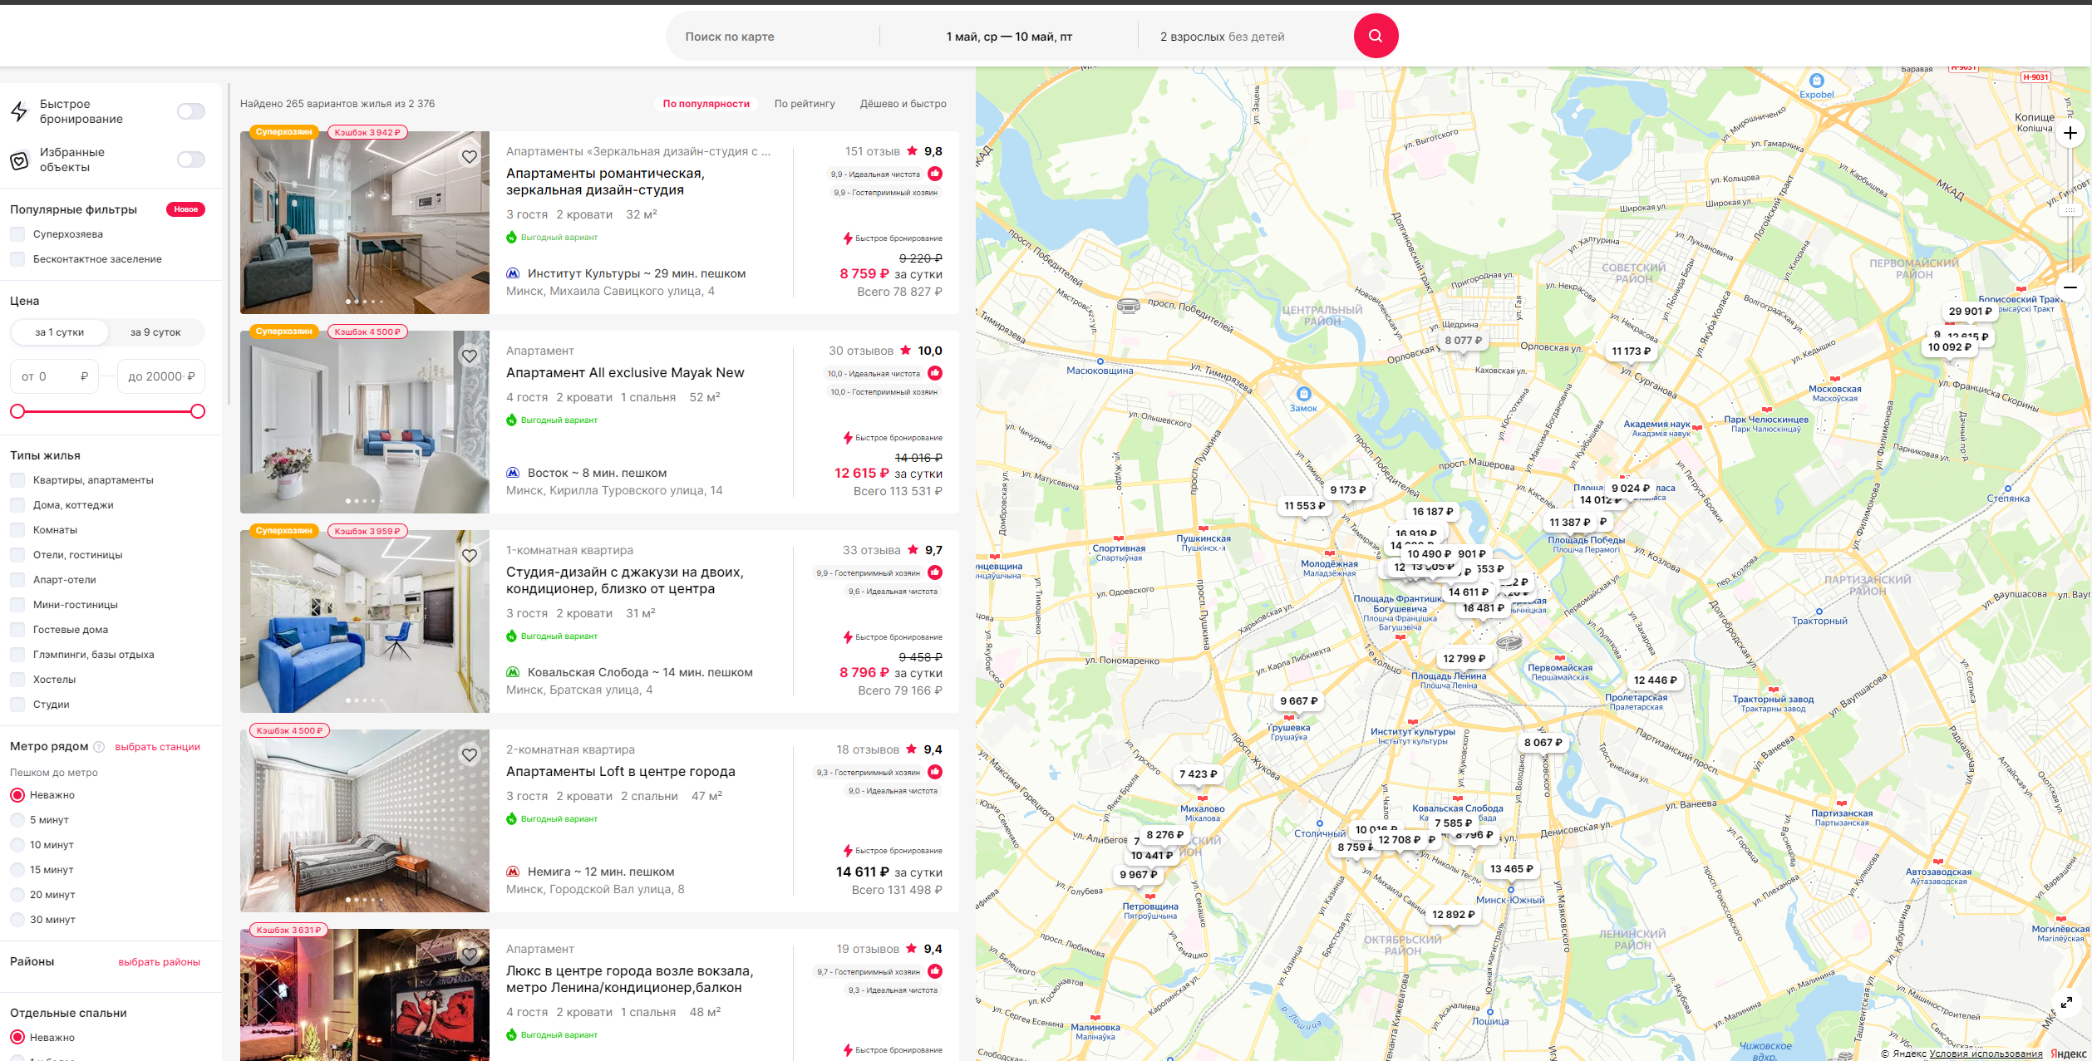
Task: Zoom in on the map with plus button
Action: coord(2070,133)
